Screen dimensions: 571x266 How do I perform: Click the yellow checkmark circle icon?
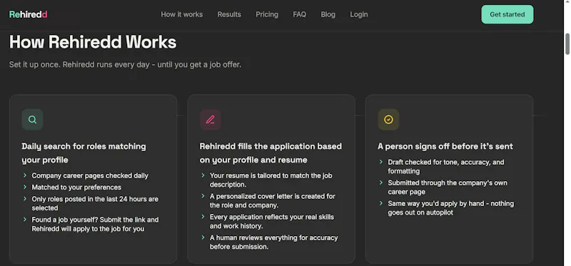pos(388,120)
